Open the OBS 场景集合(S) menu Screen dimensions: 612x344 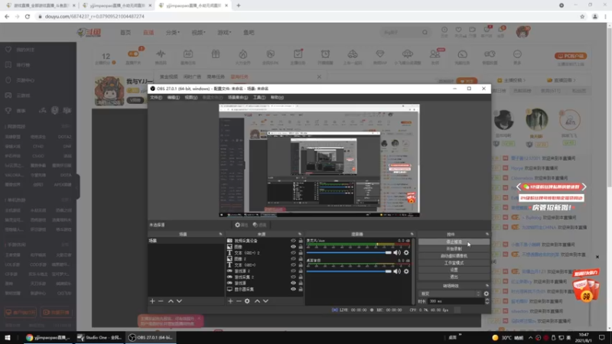point(238,97)
